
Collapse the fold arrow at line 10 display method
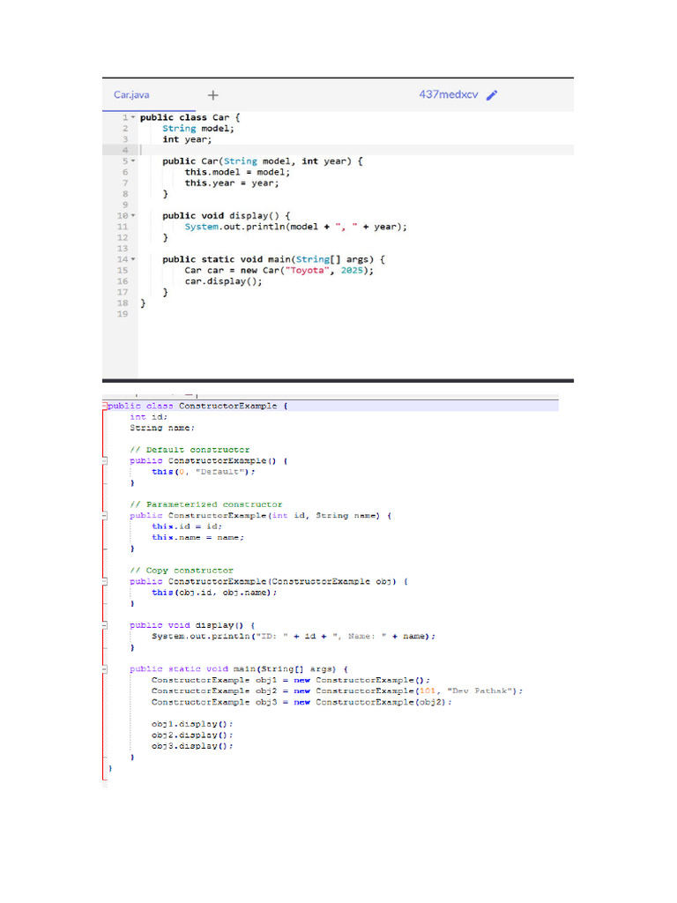click(133, 216)
